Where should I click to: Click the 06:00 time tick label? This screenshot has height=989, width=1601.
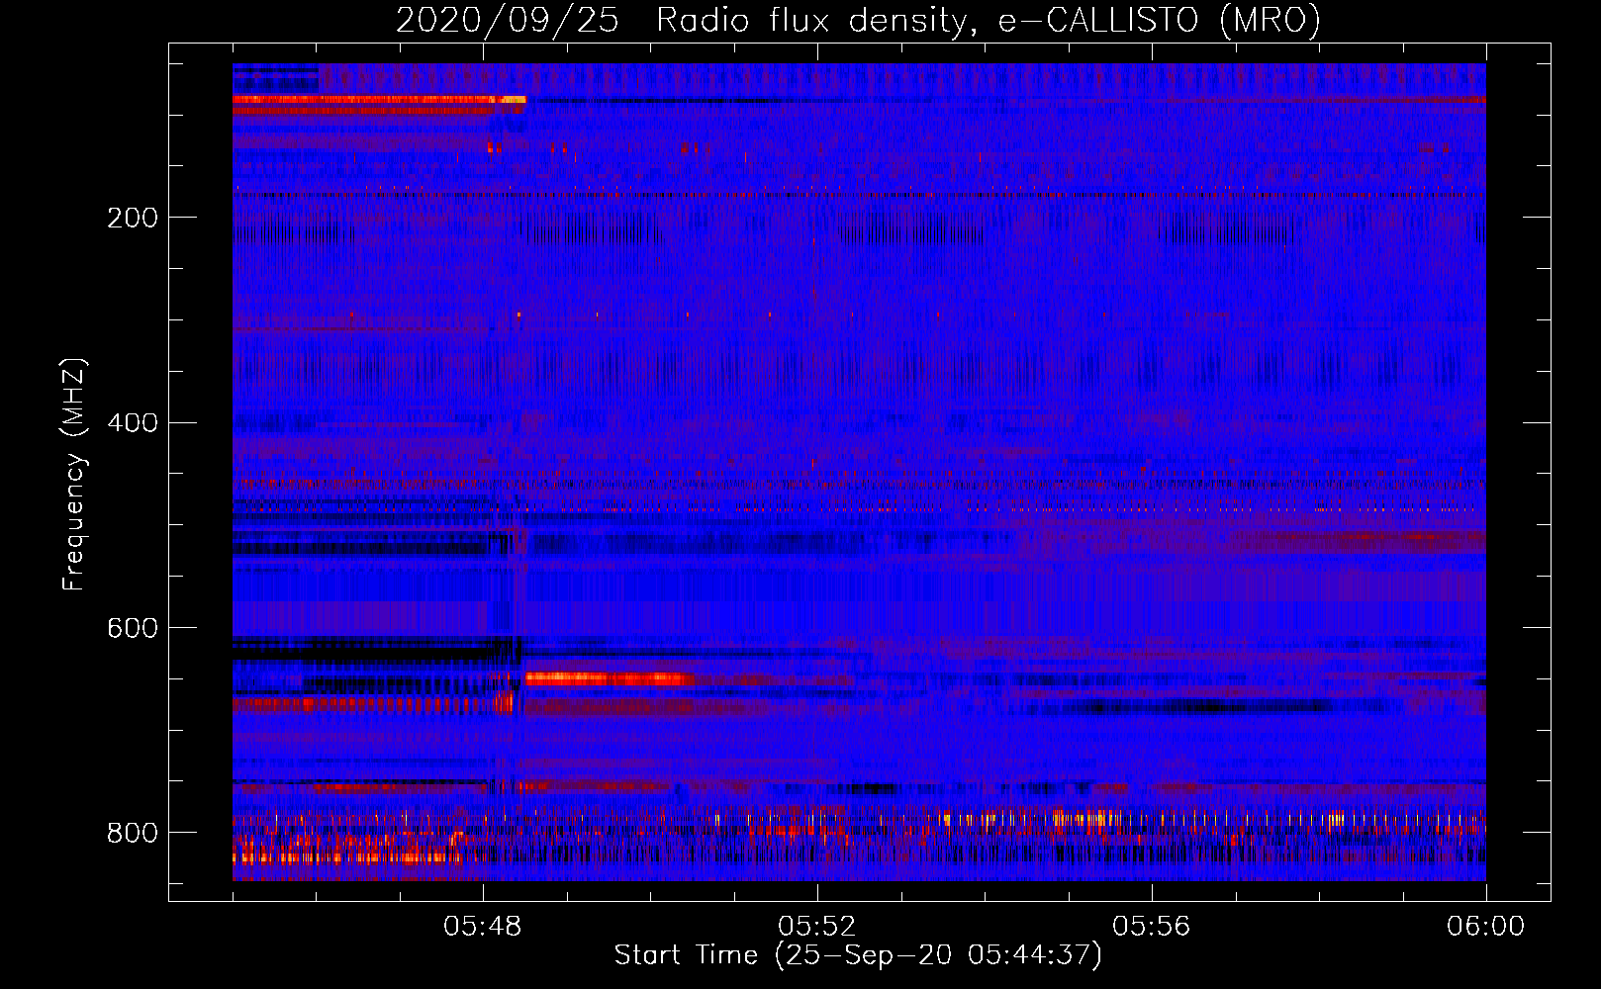point(1485,927)
